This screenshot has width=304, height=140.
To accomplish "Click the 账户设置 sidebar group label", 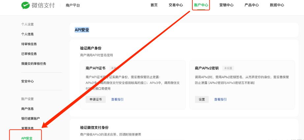I will [27, 99].
